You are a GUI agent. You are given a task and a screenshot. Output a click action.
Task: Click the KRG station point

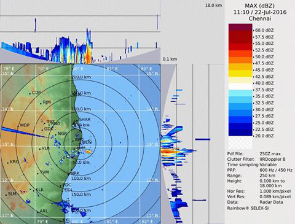pos(8,163)
